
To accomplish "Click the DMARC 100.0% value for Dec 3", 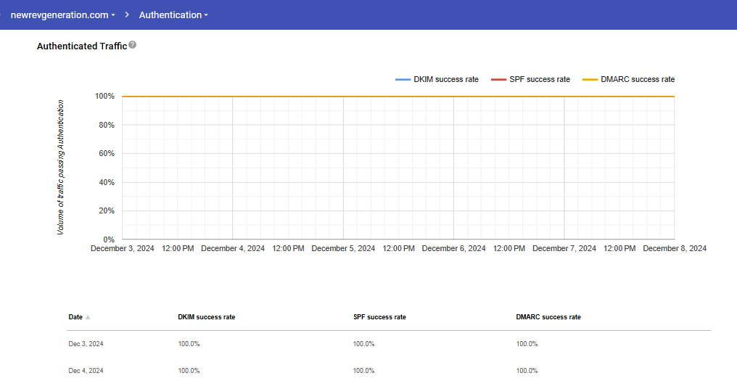I will (527, 344).
